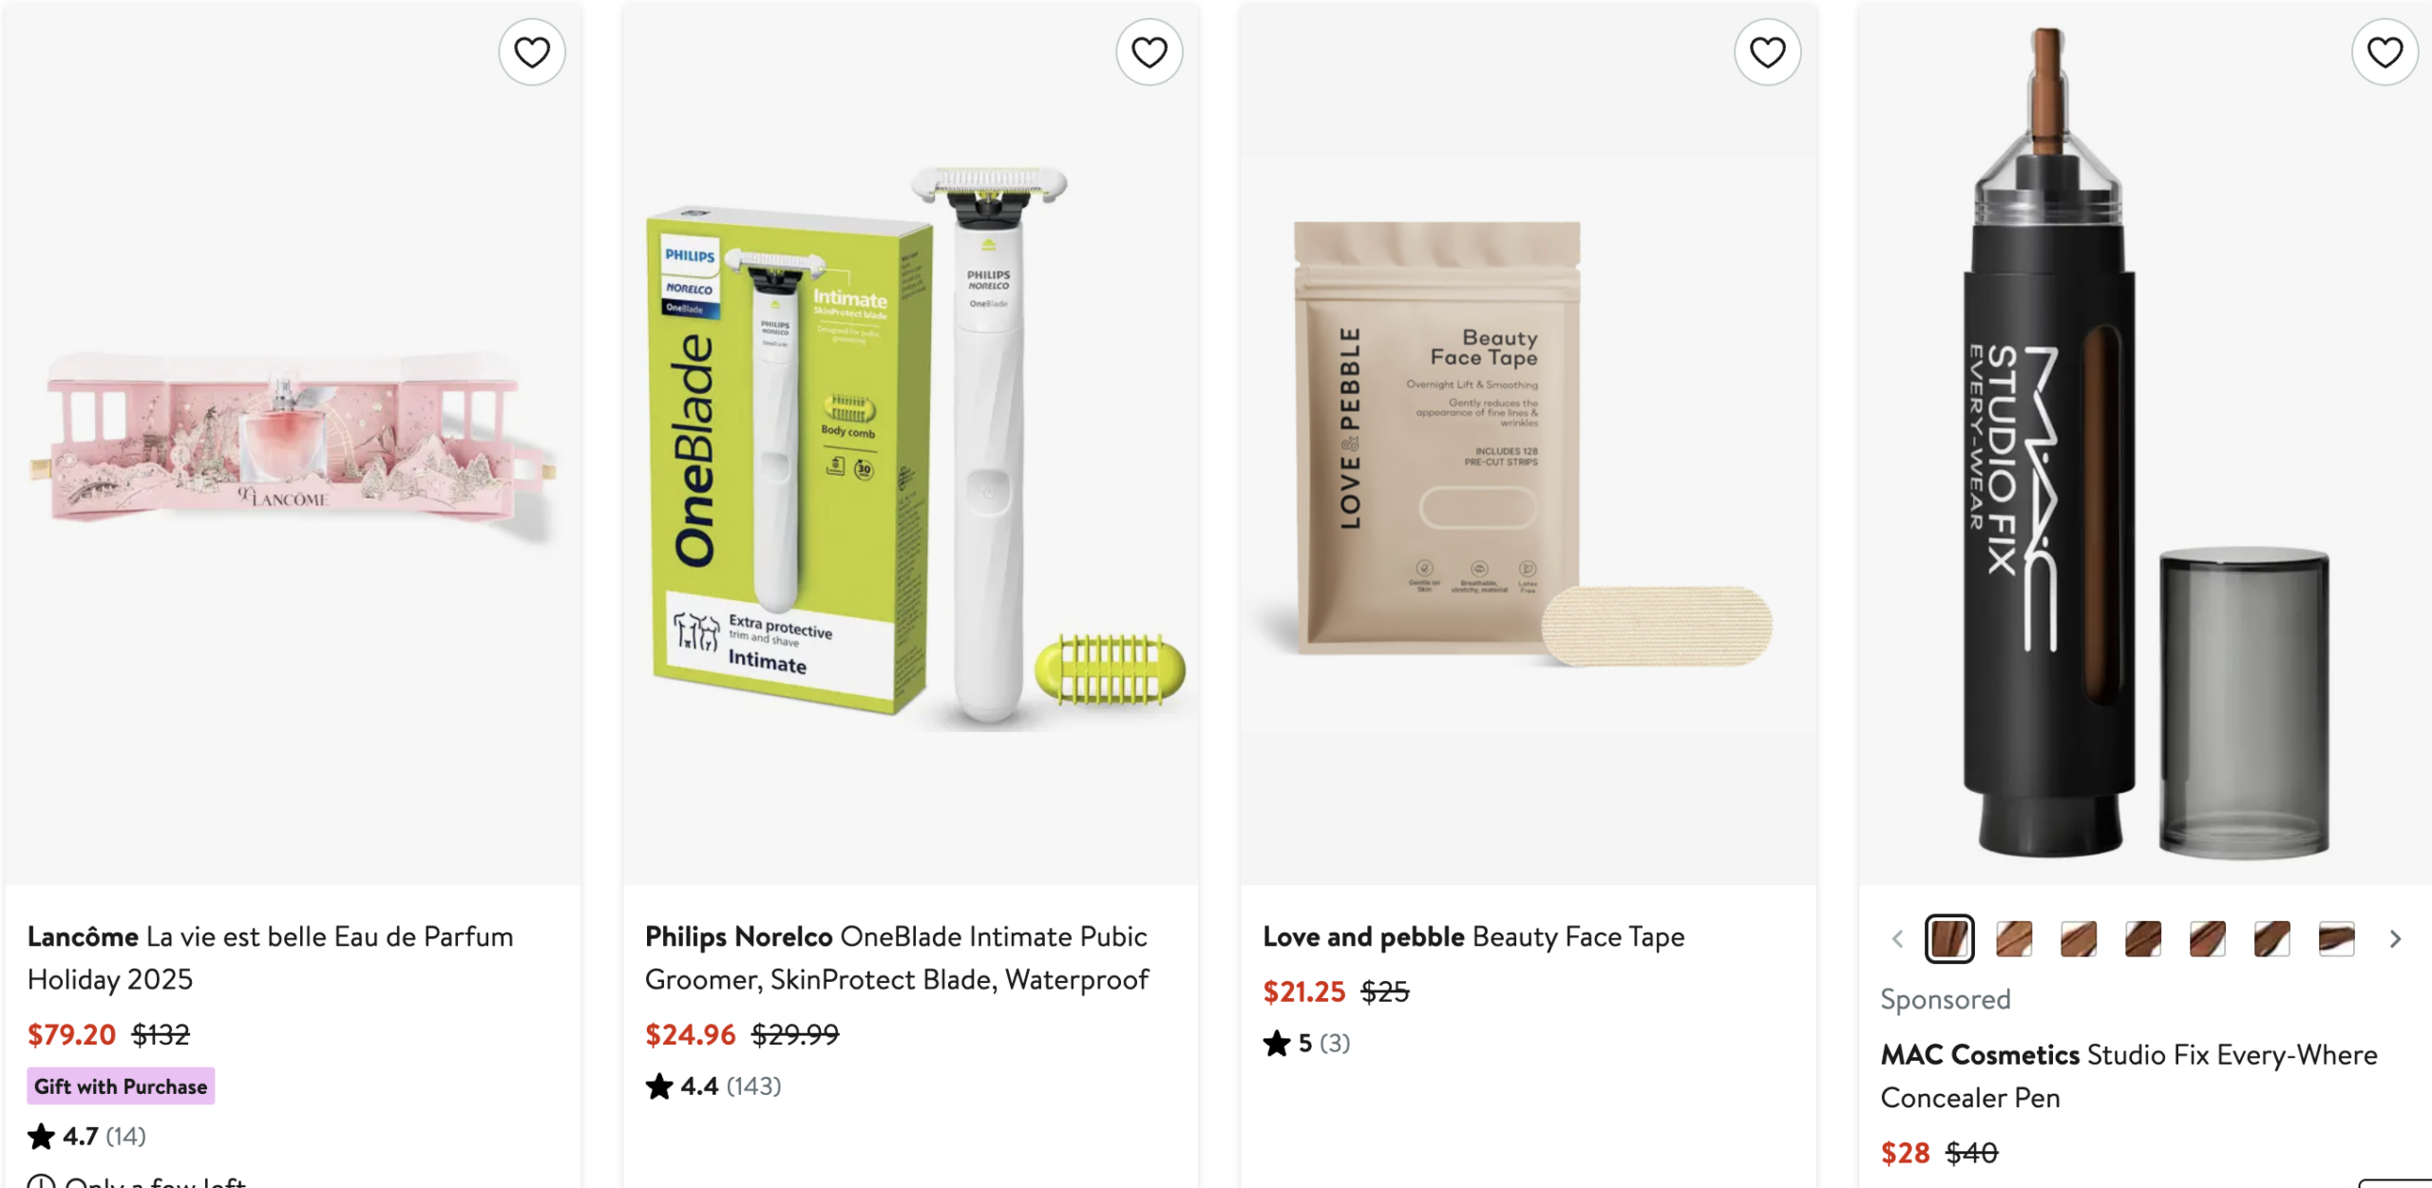Screen dimensions: 2432x1188
Task: Show next concealer shade swatches
Action: click(2395, 939)
